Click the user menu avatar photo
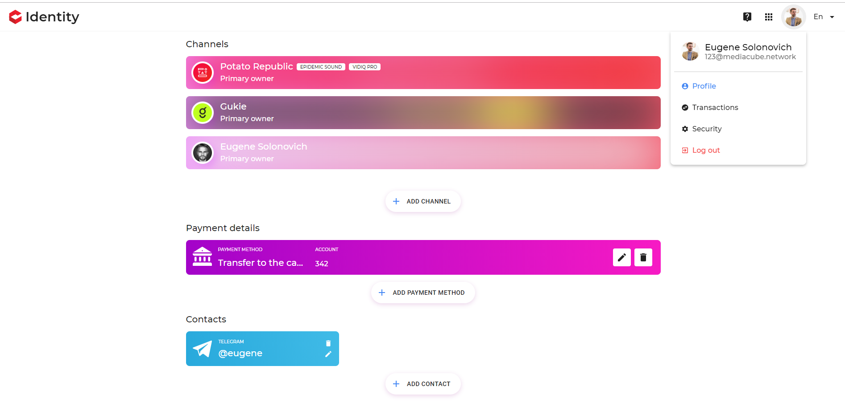The height and width of the screenshot is (415, 845). [x=690, y=51]
